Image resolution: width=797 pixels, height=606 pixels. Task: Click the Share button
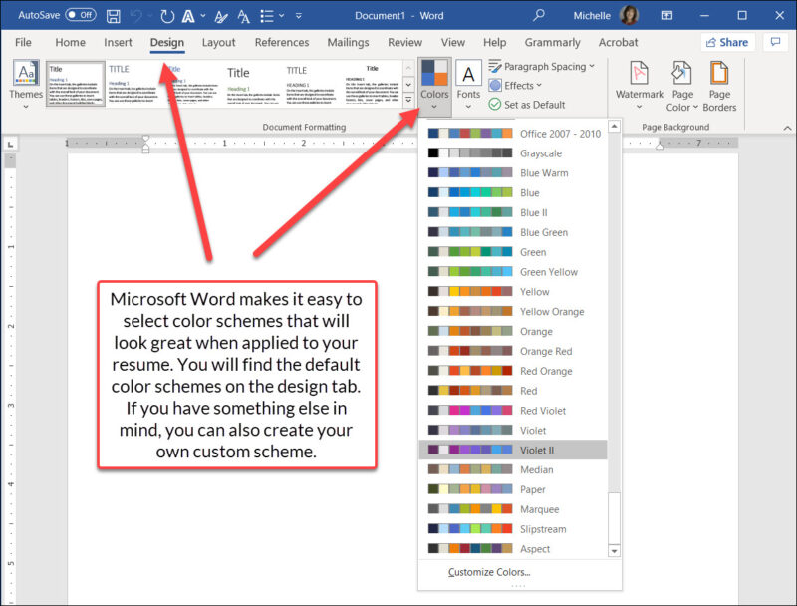point(726,42)
